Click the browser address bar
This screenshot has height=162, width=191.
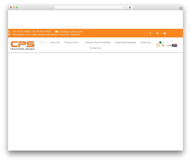[91, 7]
